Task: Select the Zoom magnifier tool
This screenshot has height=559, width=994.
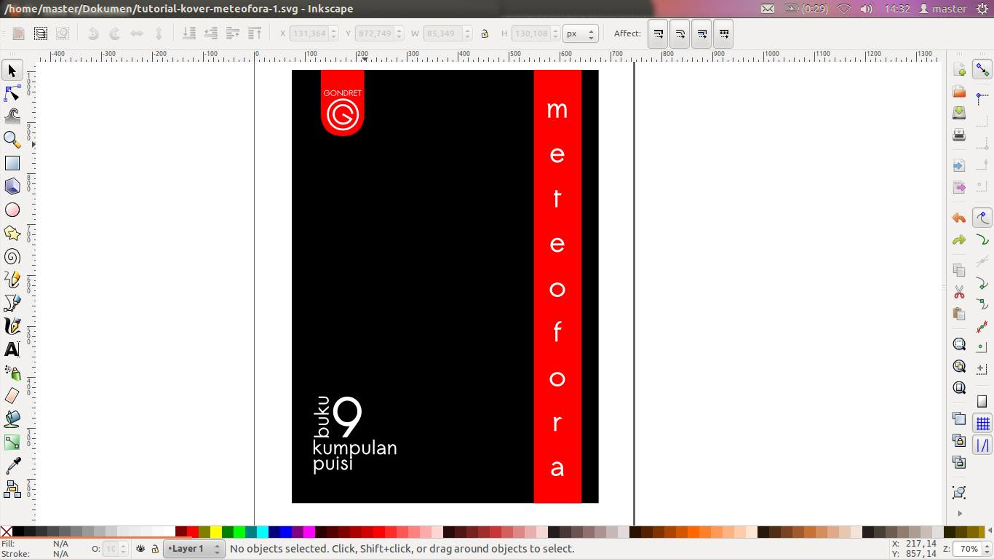Action: point(12,140)
